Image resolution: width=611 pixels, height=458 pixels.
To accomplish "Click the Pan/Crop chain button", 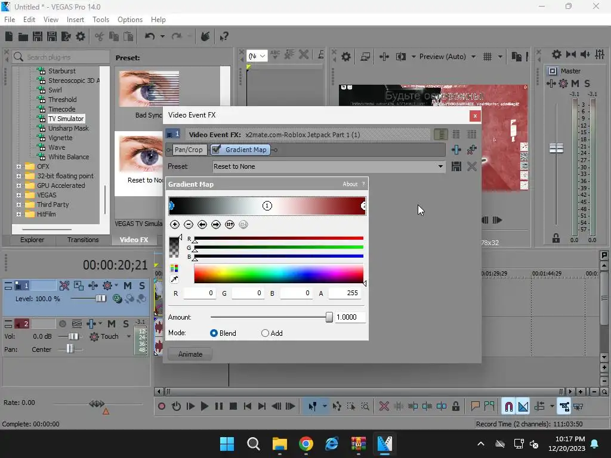I will [x=189, y=150].
